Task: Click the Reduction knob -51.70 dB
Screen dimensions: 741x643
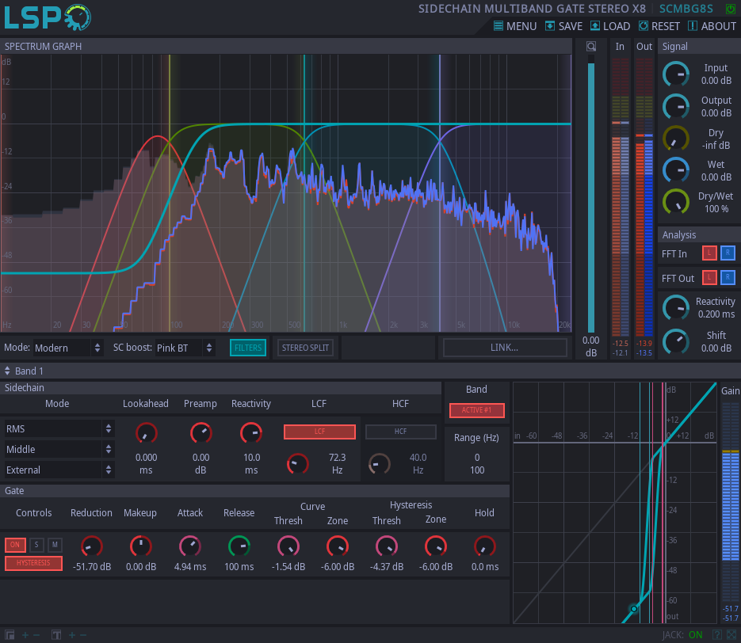Action: (92, 546)
